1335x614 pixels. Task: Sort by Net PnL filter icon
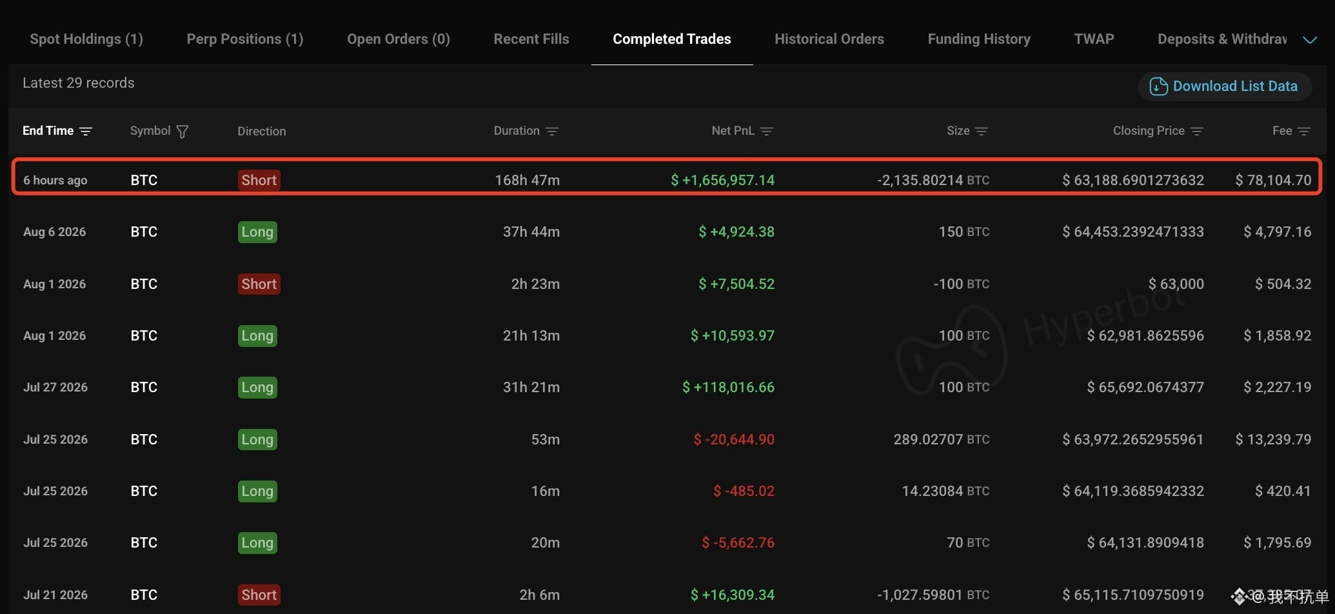[766, 132]
